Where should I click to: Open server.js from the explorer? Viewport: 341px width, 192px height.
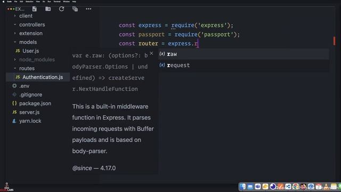(x=29, y=113)
